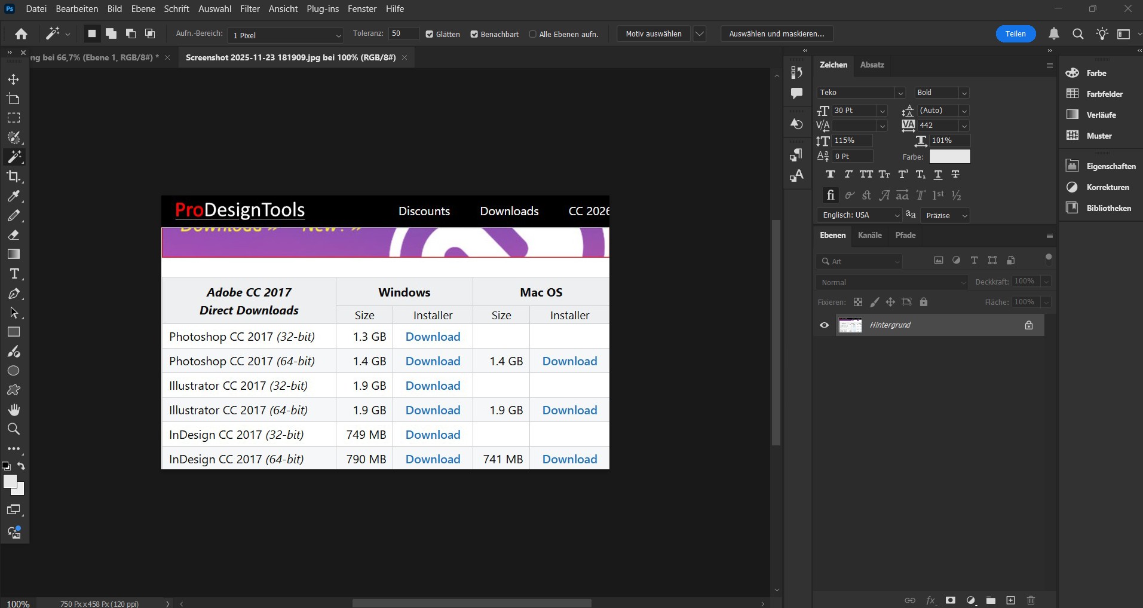Select the Type tool
The width and height of the screenshot is (1143, 608).
point(13,274)
